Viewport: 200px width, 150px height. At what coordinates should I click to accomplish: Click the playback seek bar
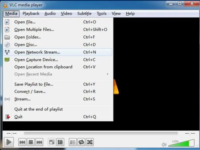[x=101, y=133]
